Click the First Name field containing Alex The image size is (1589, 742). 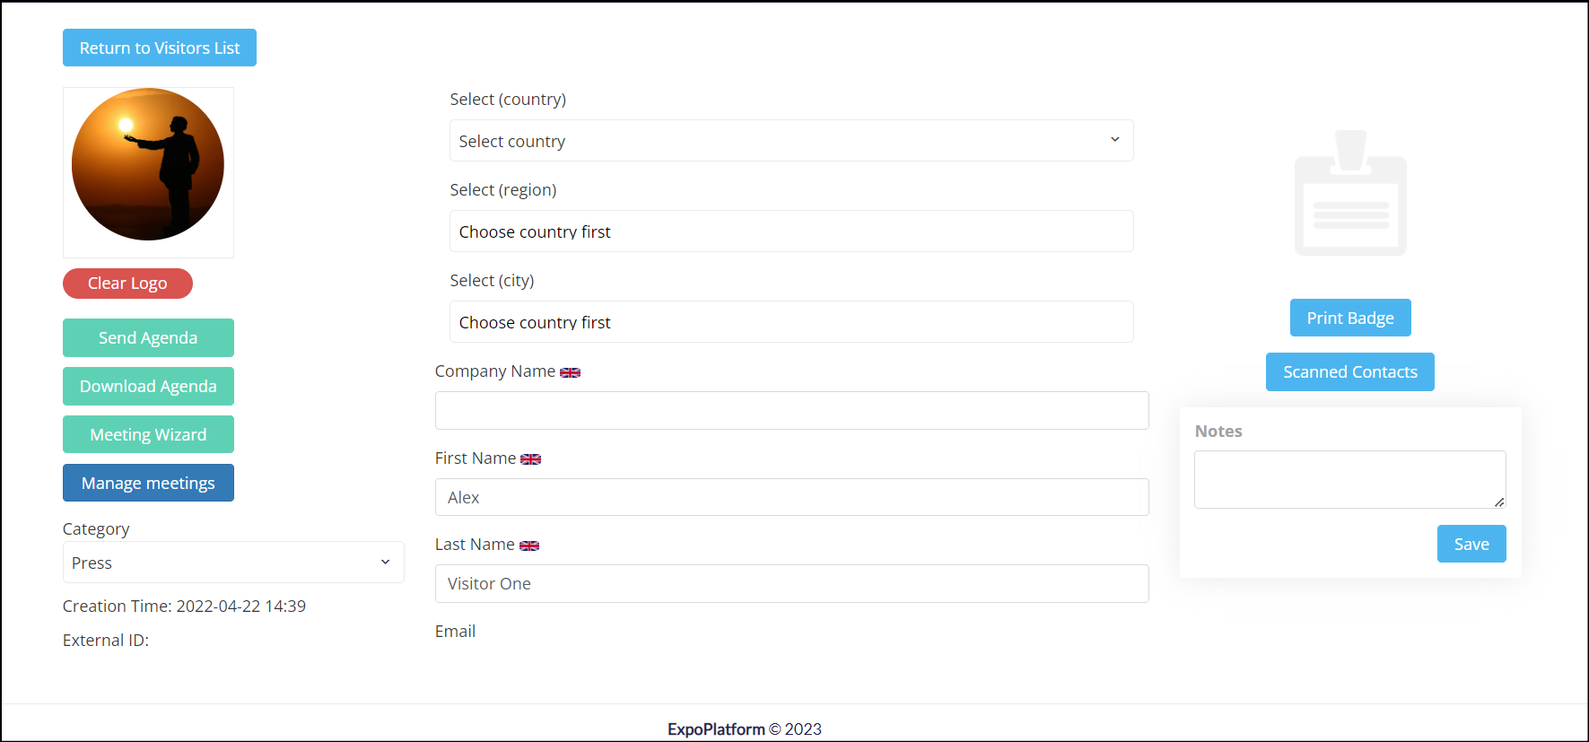pos(791,497)
